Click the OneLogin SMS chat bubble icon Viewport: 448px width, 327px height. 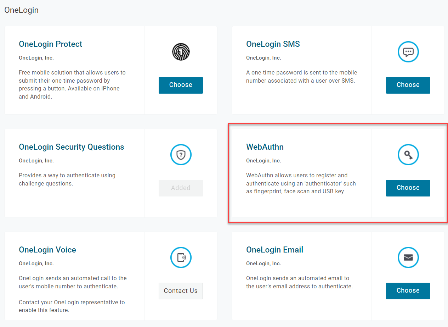click(408, 52)
